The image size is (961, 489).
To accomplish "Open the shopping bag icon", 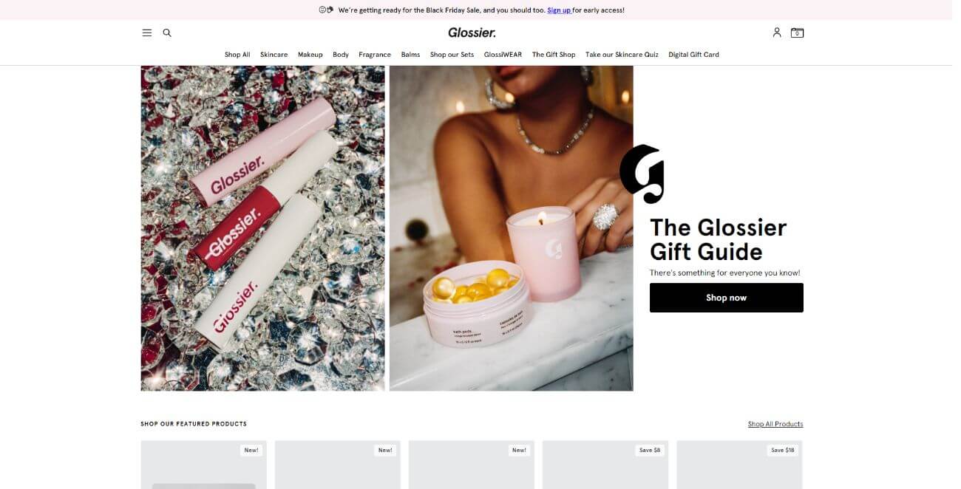I will point(797,33).
